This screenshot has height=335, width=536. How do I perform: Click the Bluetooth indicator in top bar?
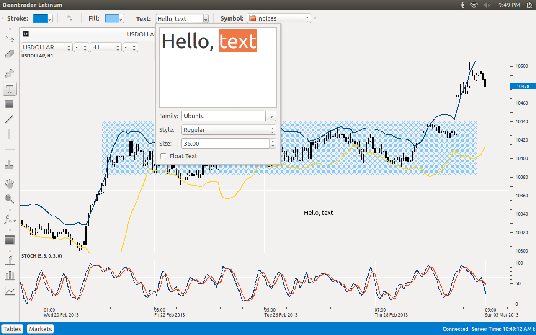click(463, 5)
